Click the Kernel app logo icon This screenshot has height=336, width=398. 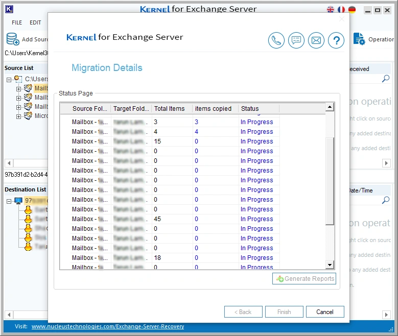(9, 9)
